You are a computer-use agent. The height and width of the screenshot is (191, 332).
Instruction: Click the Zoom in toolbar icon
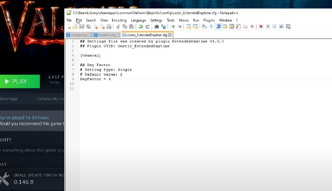coord(173,27)
